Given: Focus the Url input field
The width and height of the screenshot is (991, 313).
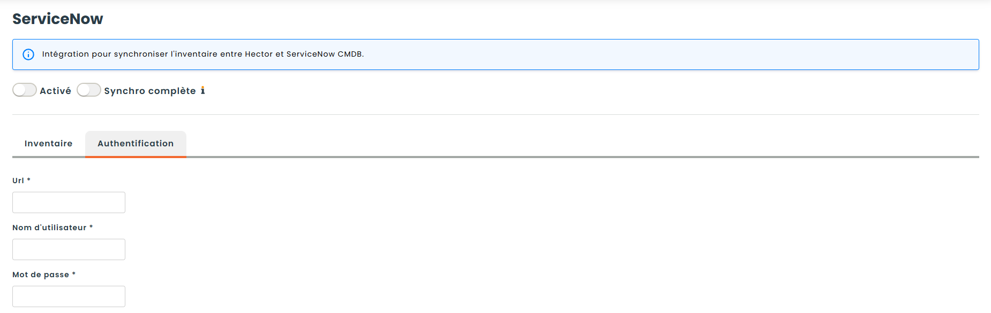Looking at the screenshot, I should (x=69, y=202).
